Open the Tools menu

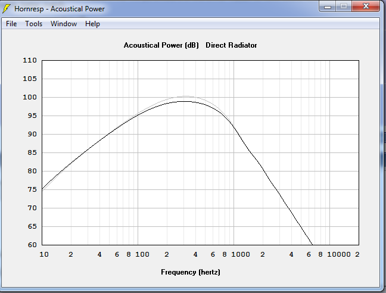34,24
